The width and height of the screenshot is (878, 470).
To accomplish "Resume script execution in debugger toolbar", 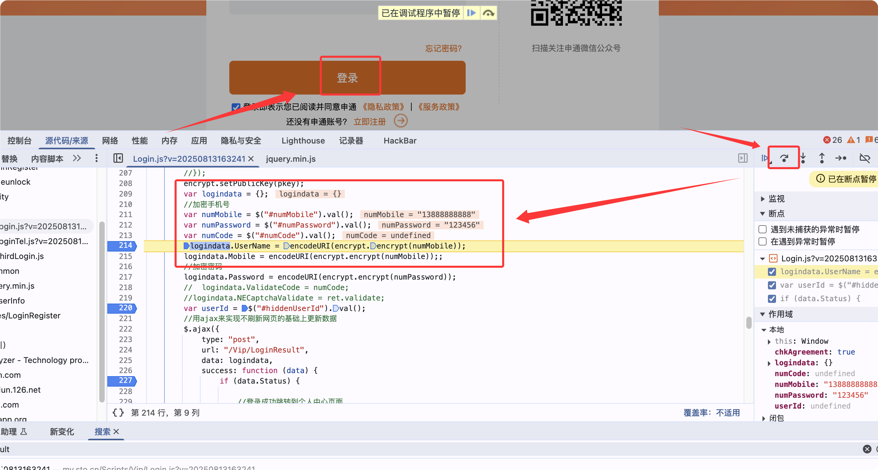I will coord(765,158).
